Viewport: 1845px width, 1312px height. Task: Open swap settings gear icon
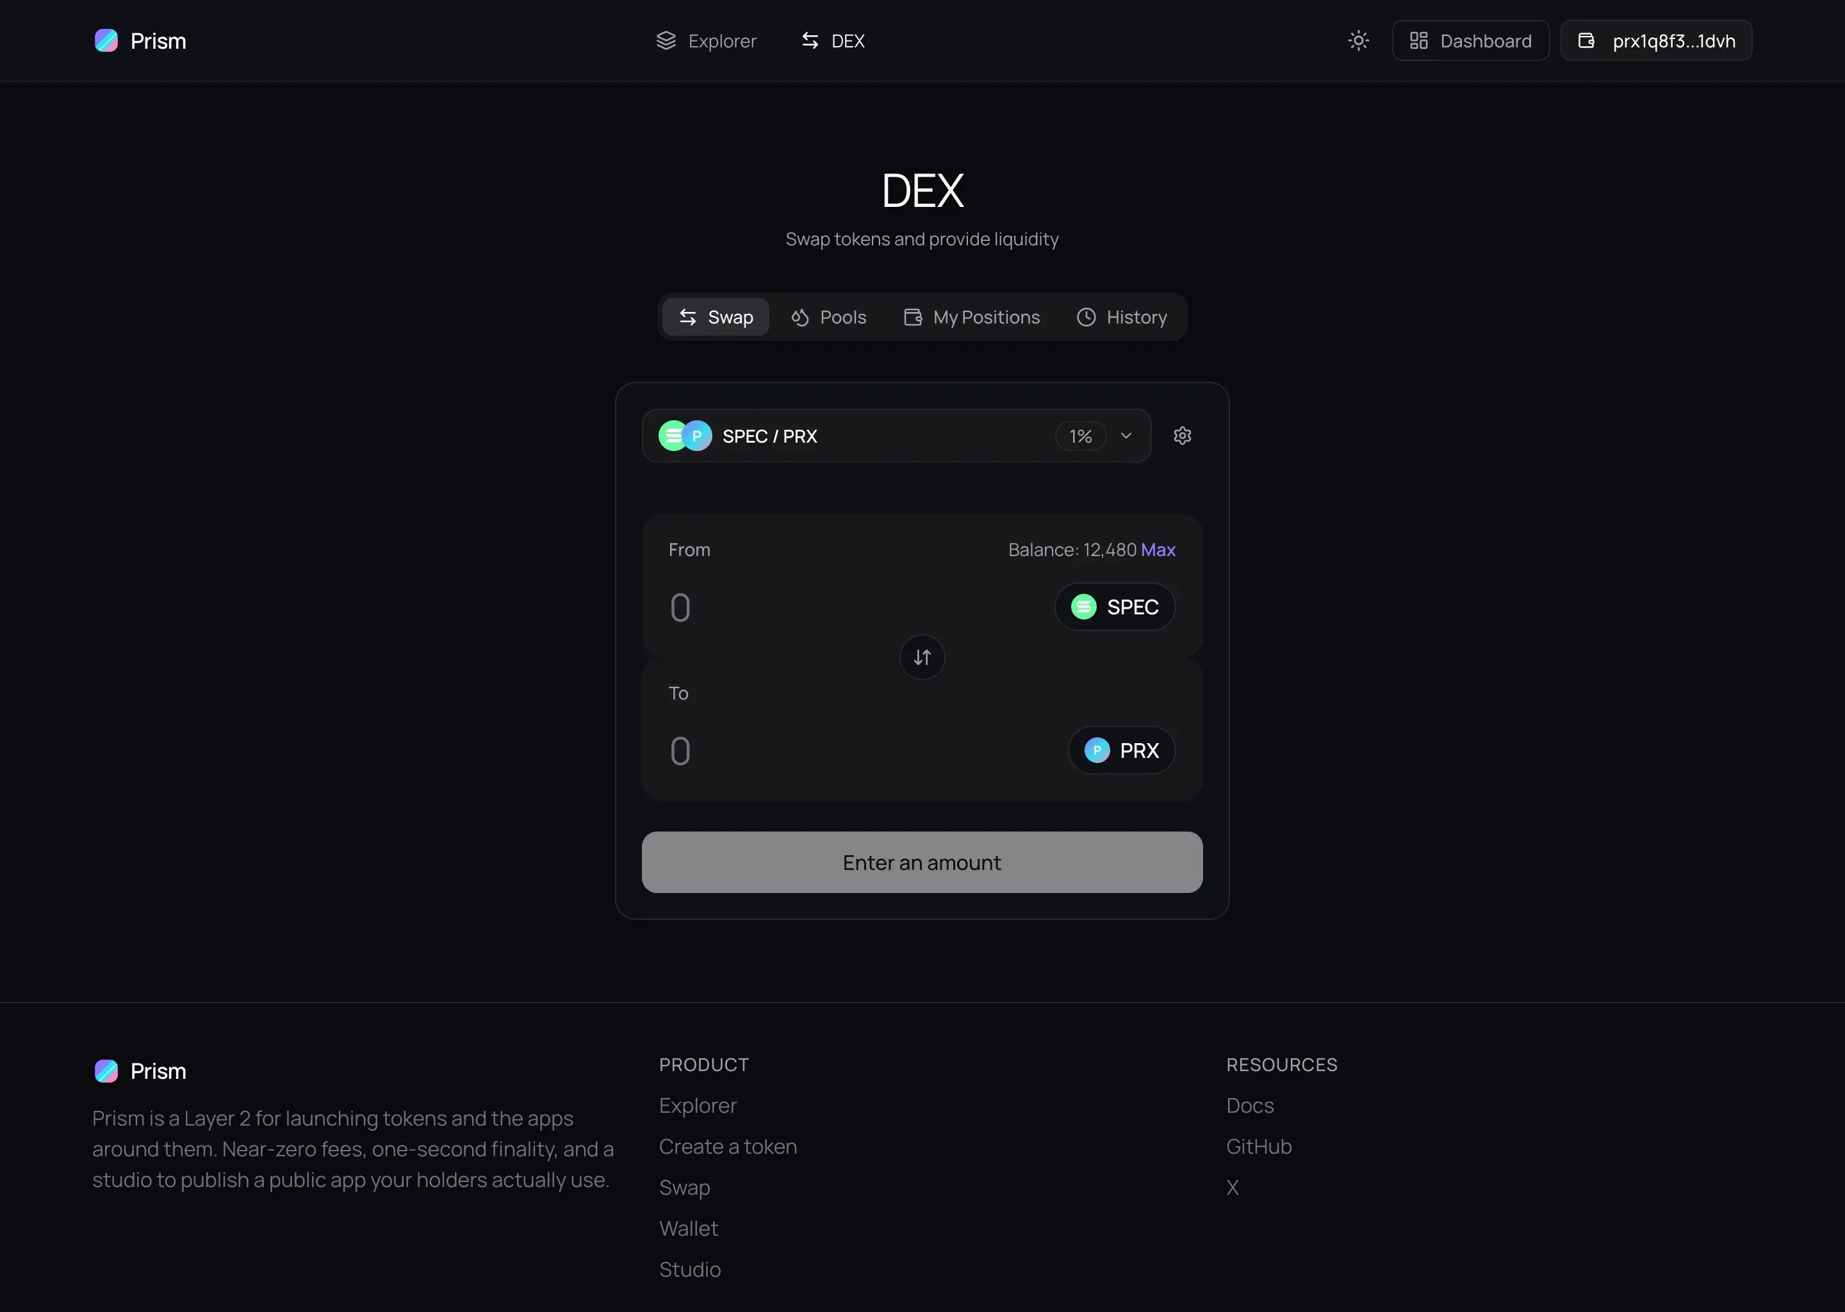(1182, 436)
